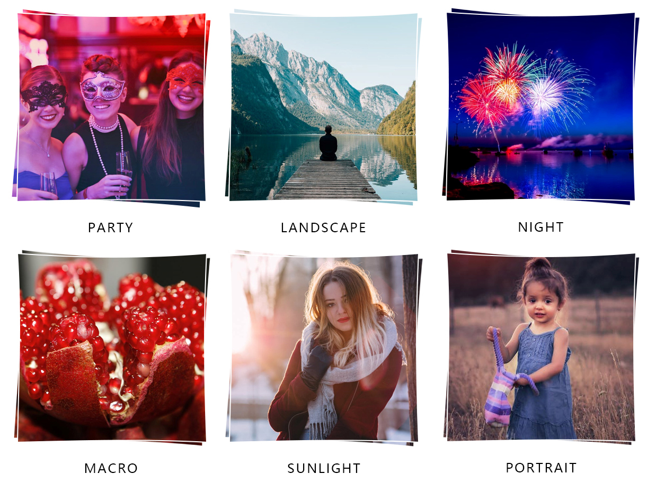
Task: Open the Macro pomegranate thumbnail
Action: (x=111, y=348)
